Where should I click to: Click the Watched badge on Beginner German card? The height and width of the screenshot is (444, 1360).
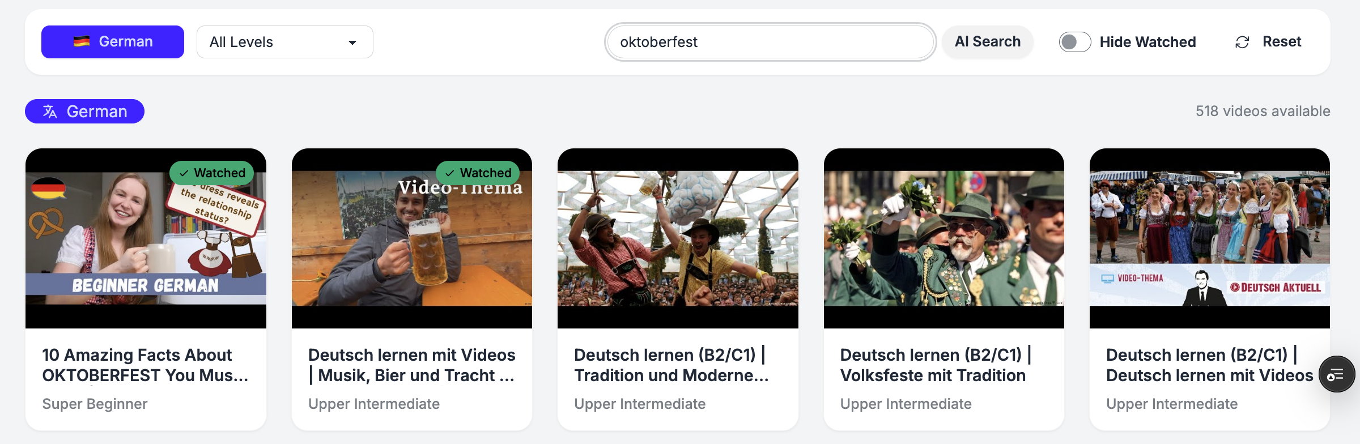coord(212,173)
